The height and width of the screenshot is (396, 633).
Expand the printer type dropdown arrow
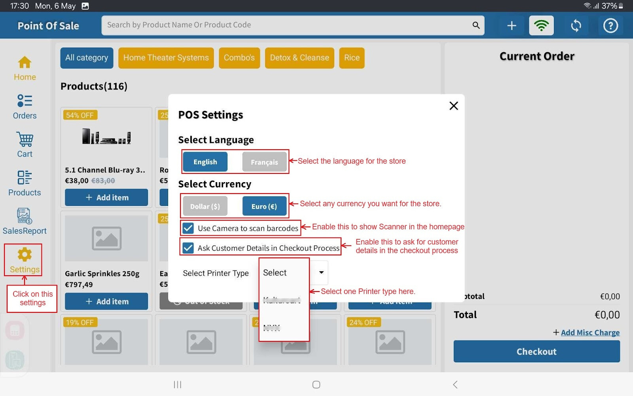point(321,272)
